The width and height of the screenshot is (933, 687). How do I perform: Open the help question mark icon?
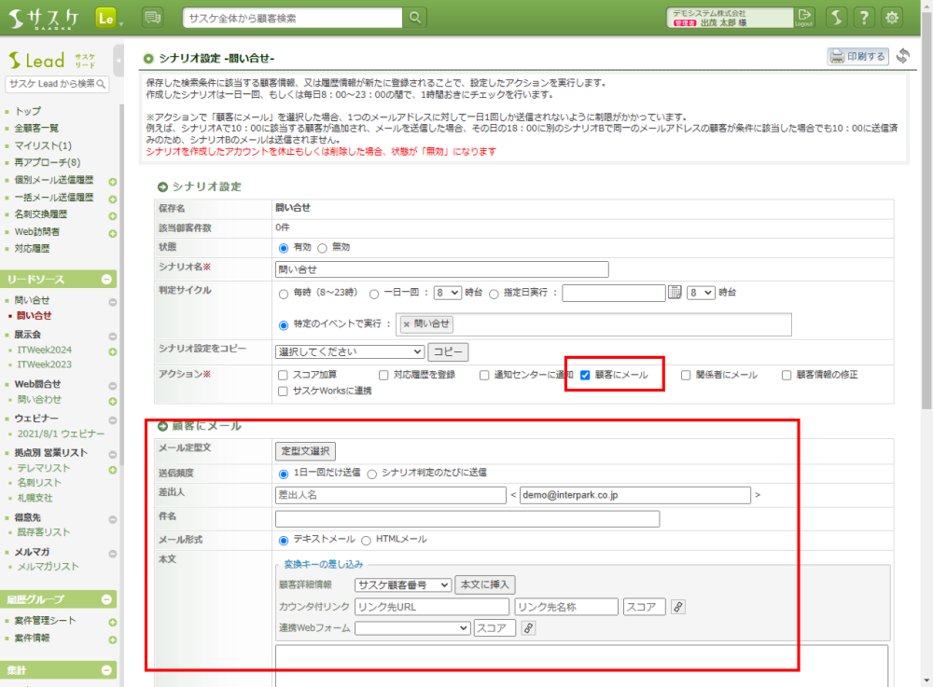click(865, 18)
